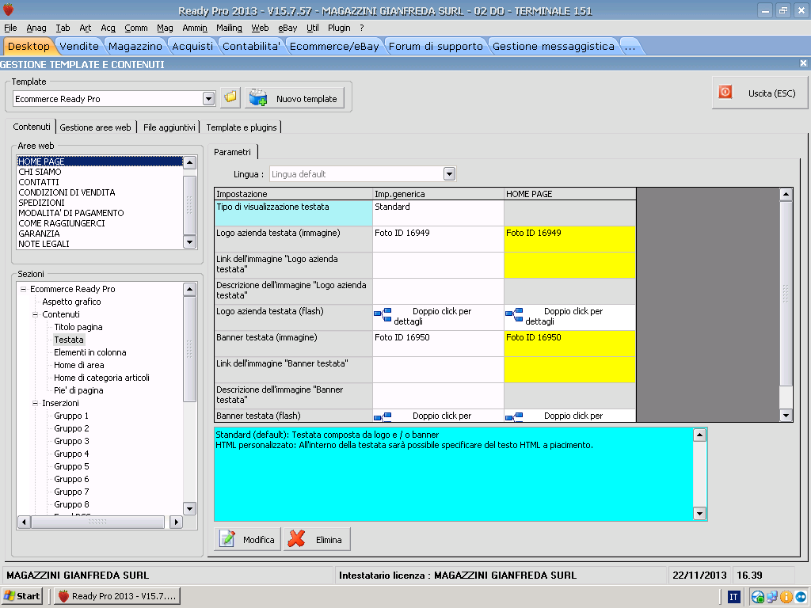The image size is (811, 608).
Task: Open the Magazzino main tab
Action: tap(135, 46)
